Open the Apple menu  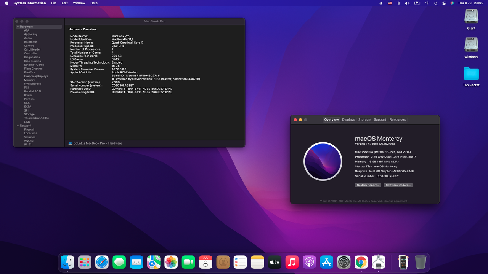click(6, 3)
